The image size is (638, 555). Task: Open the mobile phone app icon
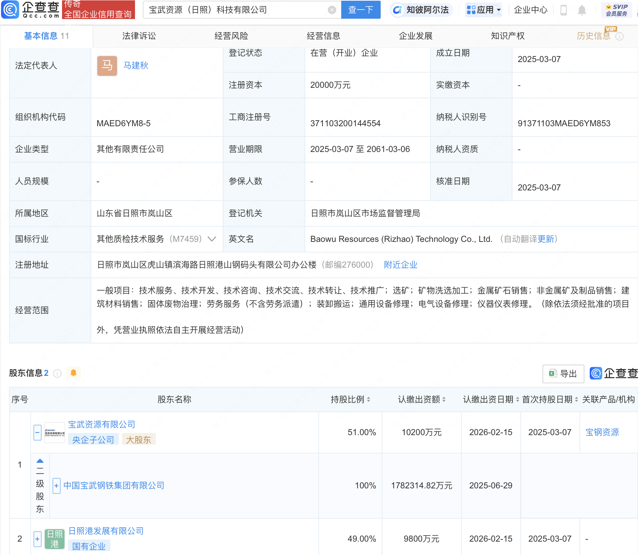pos(563,10)
